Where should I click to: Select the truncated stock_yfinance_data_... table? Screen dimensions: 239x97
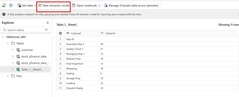click(x=35, y=63)
